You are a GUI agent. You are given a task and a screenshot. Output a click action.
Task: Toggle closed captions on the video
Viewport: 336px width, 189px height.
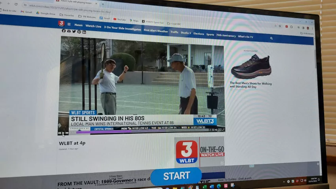click(220, 130)
